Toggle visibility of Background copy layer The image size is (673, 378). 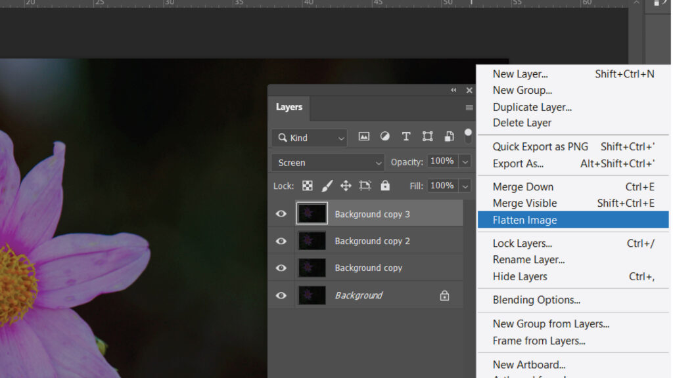click(281, 268)
